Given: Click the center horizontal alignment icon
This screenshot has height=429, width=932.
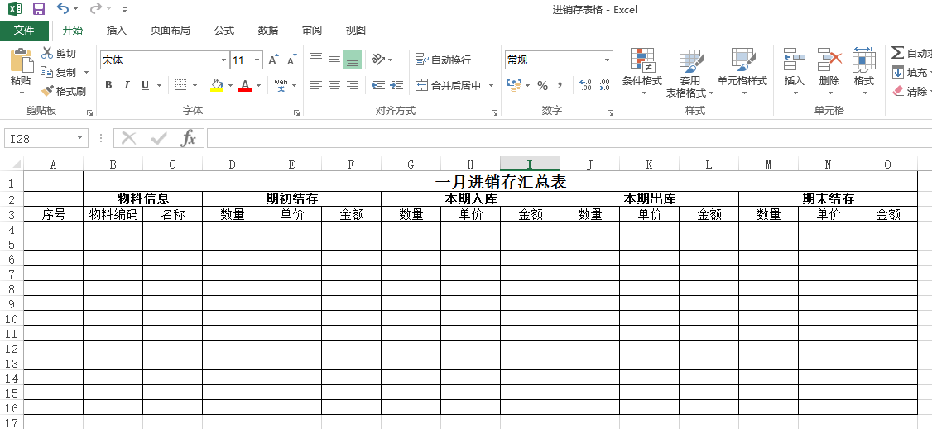Looking at the screenshot, I should click(x=334, y=85).
